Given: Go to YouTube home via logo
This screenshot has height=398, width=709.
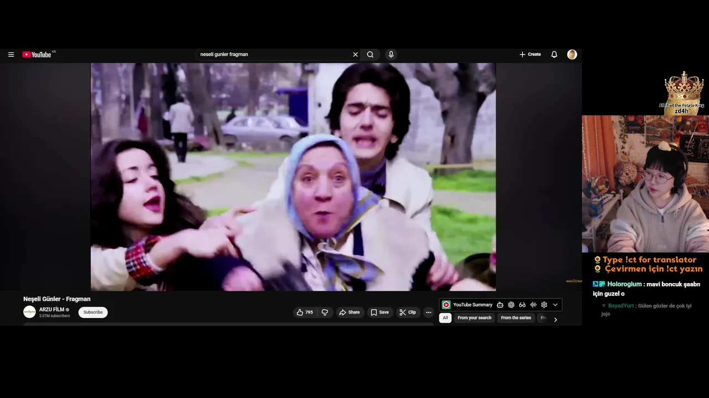Looking at the screenshot, I should click(x=37, y=55).
